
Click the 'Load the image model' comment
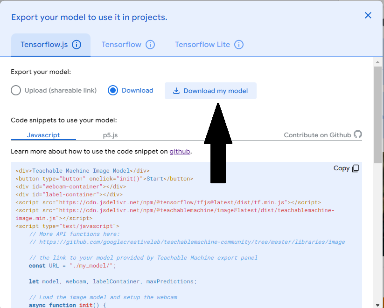(103, 297)
